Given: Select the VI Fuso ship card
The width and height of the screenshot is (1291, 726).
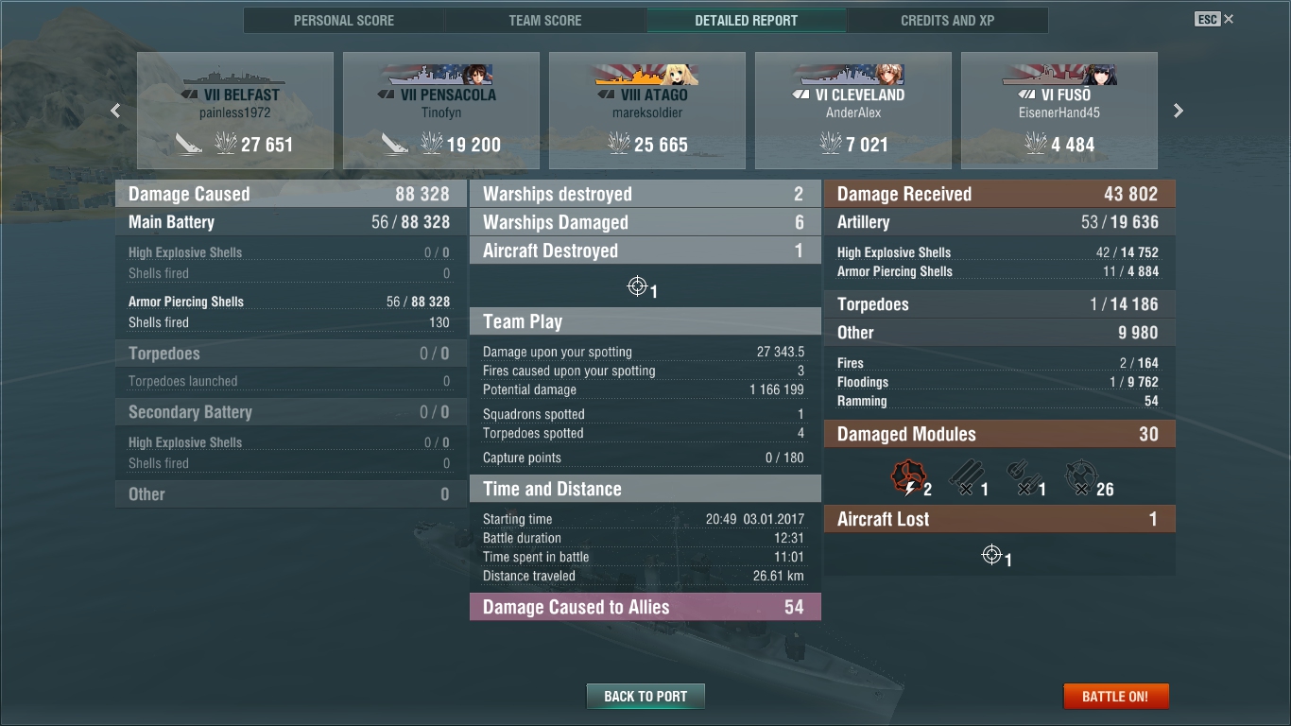Looking at the screenshot, I should click(1059, 111).
